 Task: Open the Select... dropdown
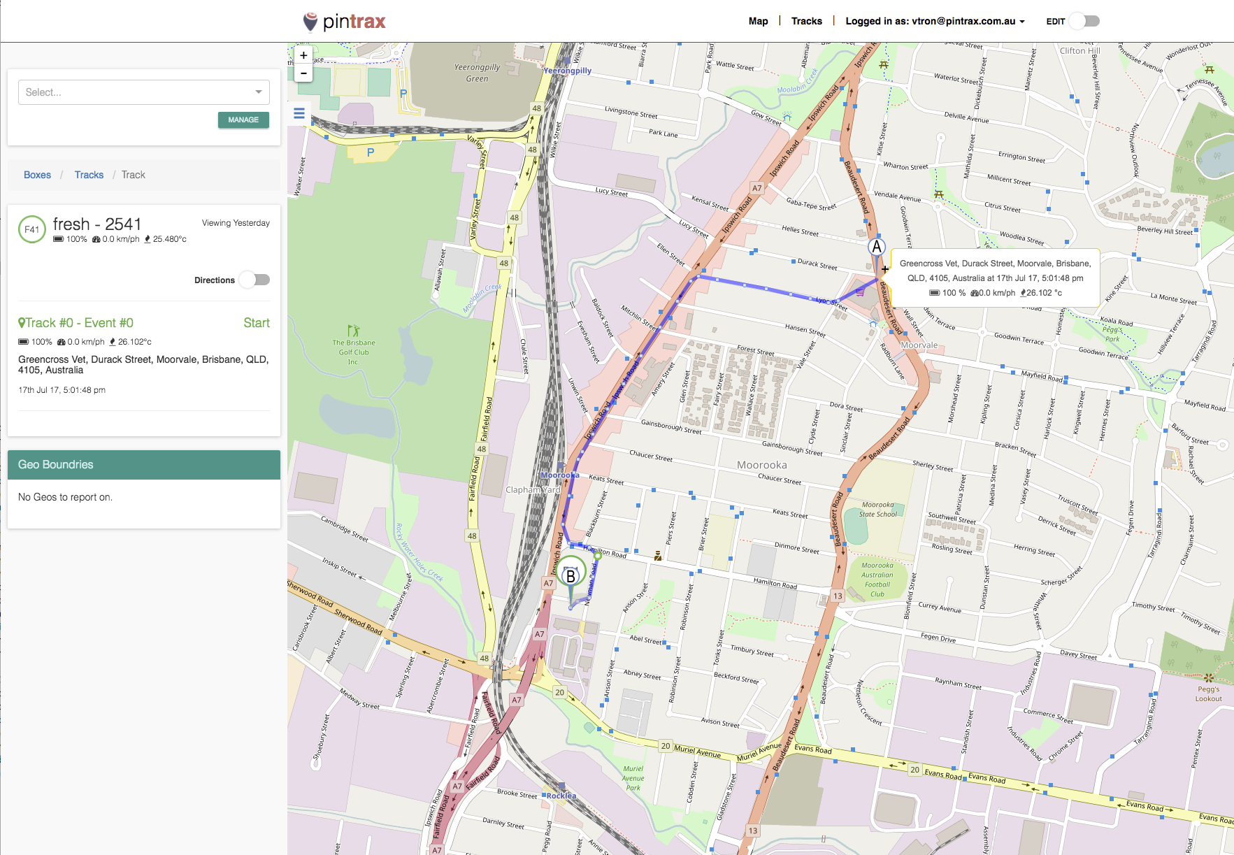click(x=144, y=92)
